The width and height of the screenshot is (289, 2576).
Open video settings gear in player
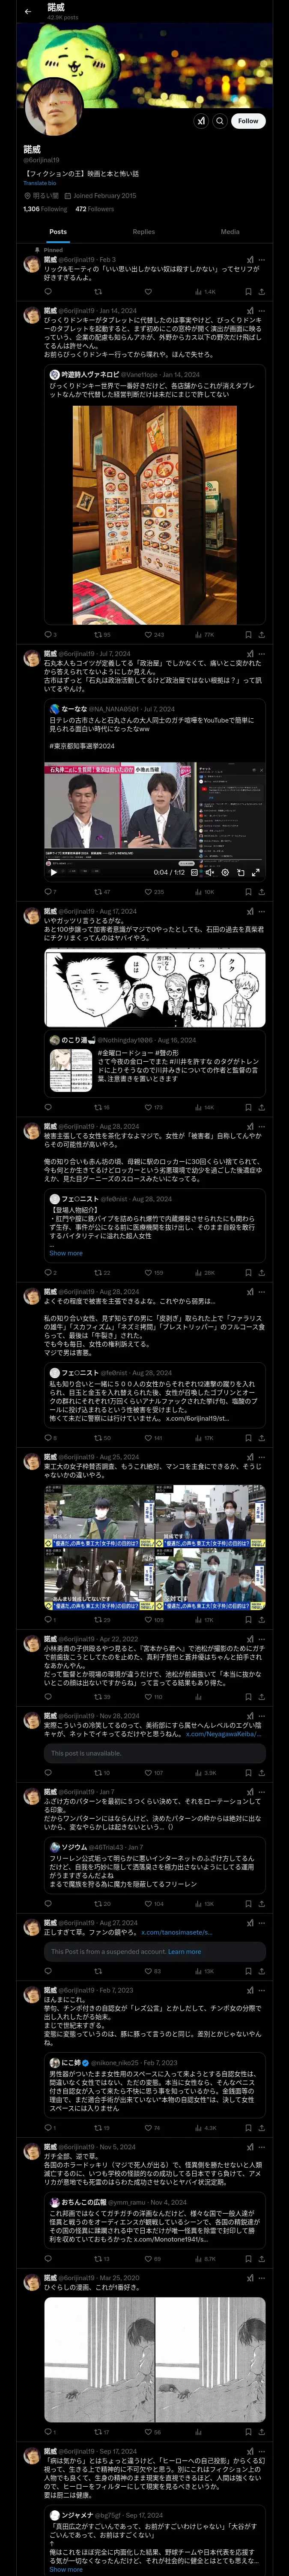pos(225,872)
